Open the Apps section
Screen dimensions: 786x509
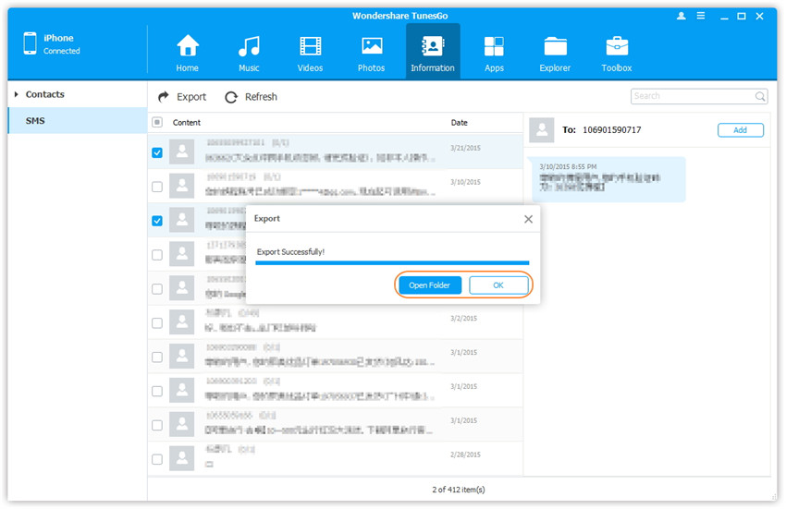[x=494, y=53]
